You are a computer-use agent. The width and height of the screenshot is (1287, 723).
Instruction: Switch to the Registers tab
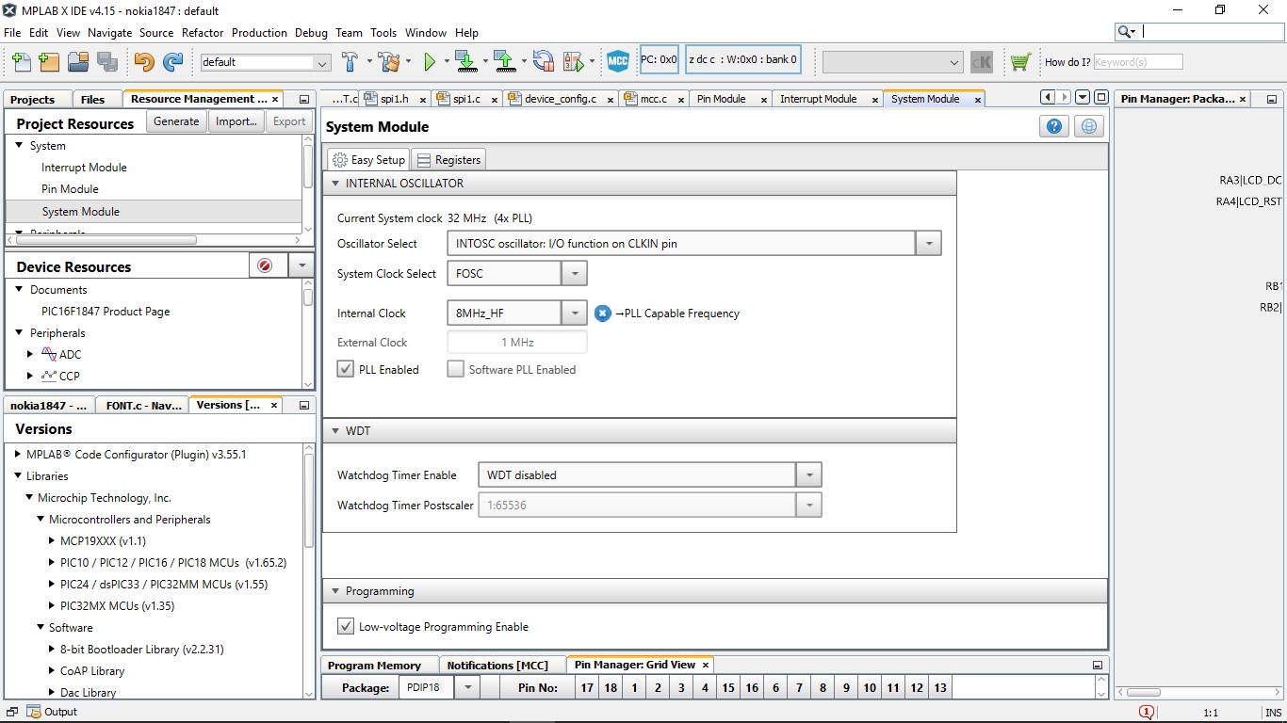pyautogui.click(x=448, y=160)
